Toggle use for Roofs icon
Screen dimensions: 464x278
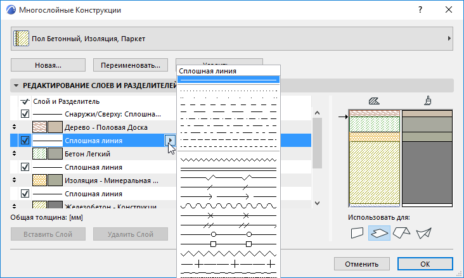(x=401, y=234)
